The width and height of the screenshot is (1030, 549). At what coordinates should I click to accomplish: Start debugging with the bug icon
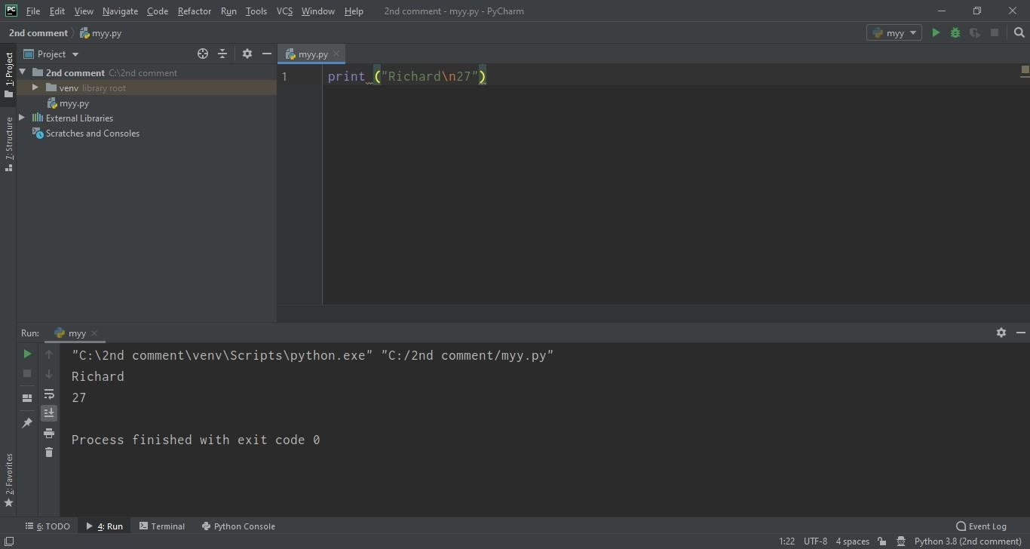[955, 33]
